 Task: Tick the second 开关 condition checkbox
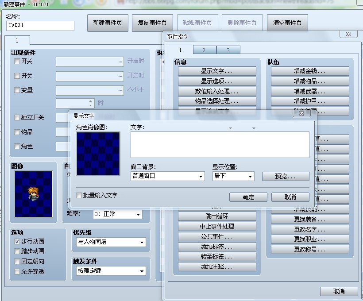[x=17, y=76]
